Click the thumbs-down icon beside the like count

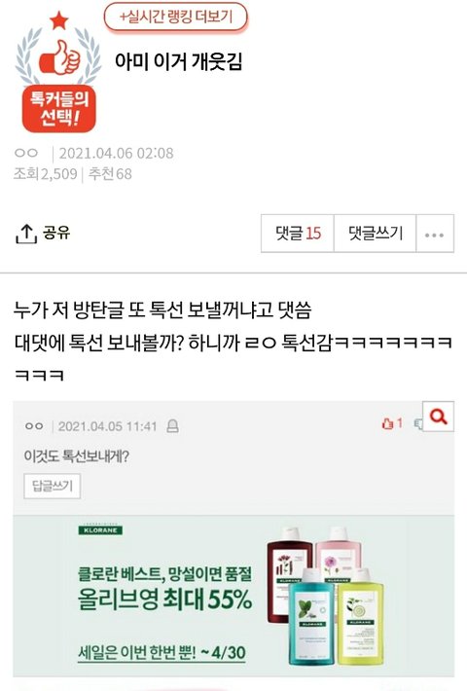[x=418, y=424]
